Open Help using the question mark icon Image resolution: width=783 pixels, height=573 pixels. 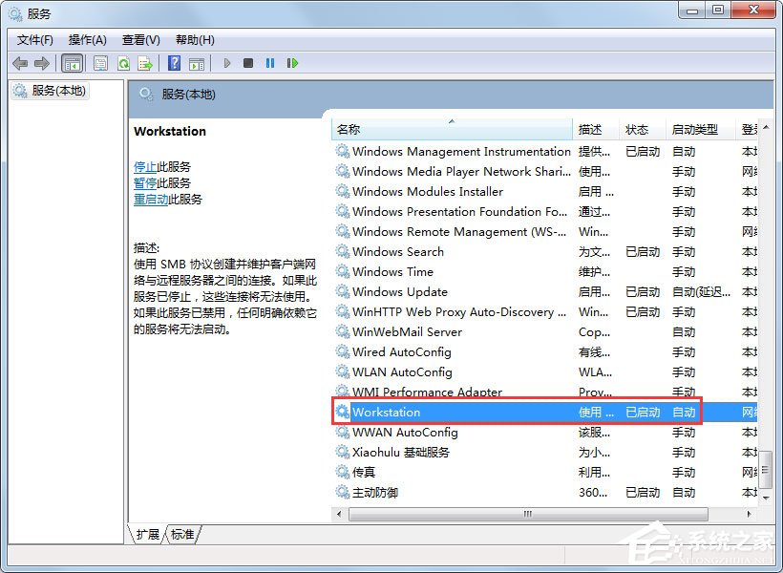(x=175, y=62)
